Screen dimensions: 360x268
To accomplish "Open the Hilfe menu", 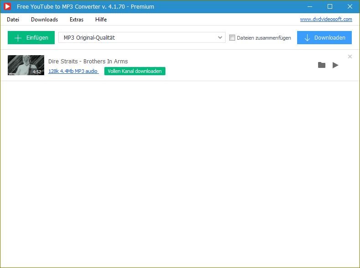I will pos(101,20).
